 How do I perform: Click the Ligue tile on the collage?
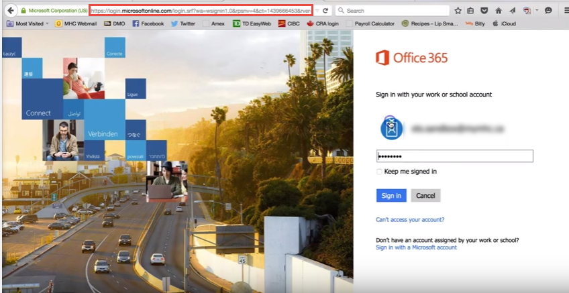[136, 89]
